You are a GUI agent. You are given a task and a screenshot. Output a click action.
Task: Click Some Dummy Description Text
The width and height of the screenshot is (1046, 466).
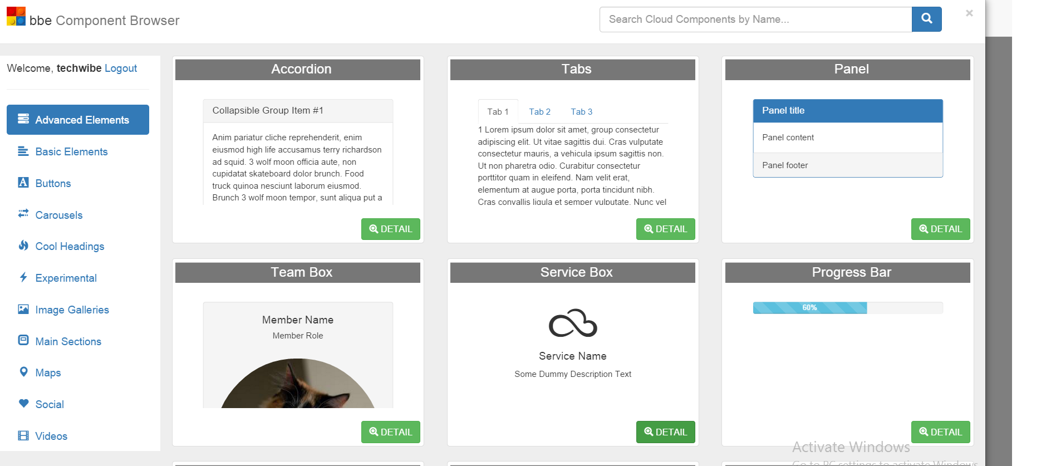coord(573,374)
